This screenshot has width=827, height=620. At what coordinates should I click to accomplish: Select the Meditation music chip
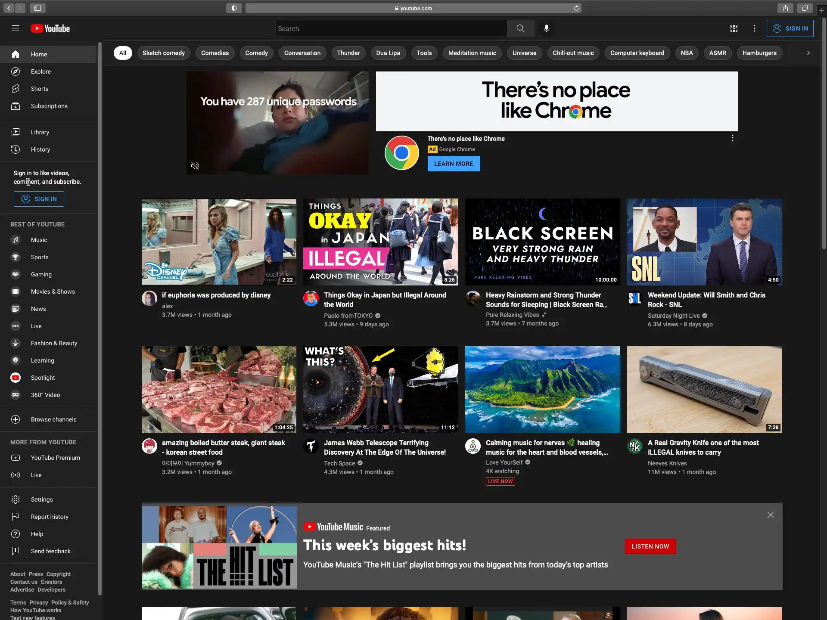click(x=472, y=53)
